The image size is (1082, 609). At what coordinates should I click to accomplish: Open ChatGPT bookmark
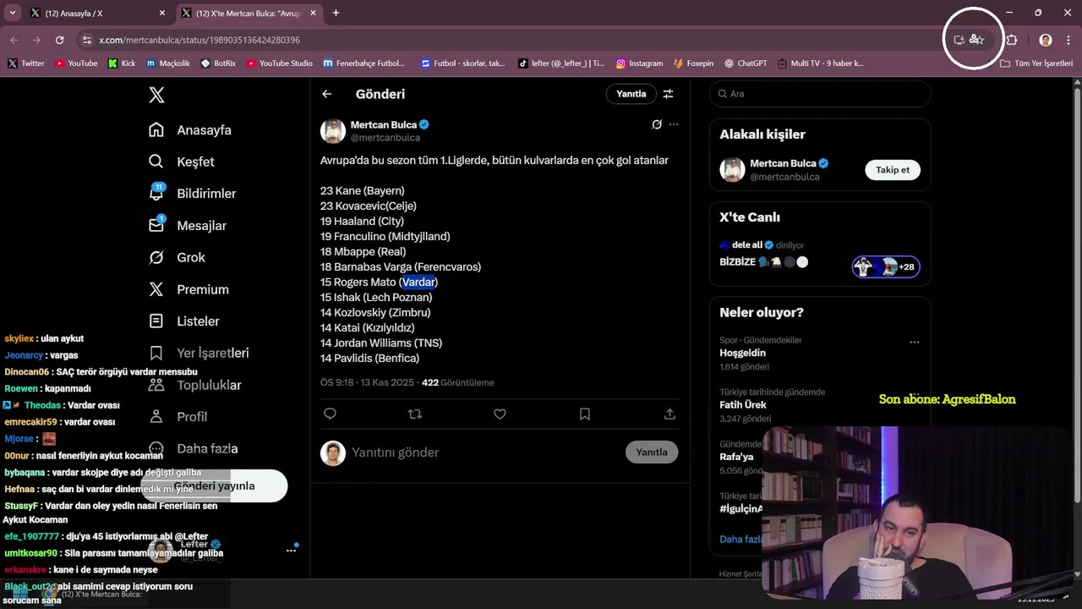[745, 63]
